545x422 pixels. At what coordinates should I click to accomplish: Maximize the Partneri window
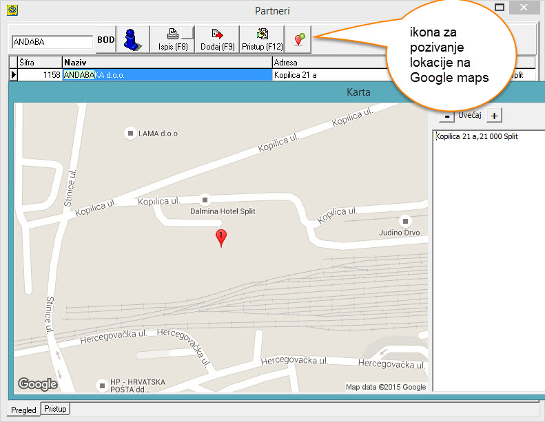click(499, 8)
